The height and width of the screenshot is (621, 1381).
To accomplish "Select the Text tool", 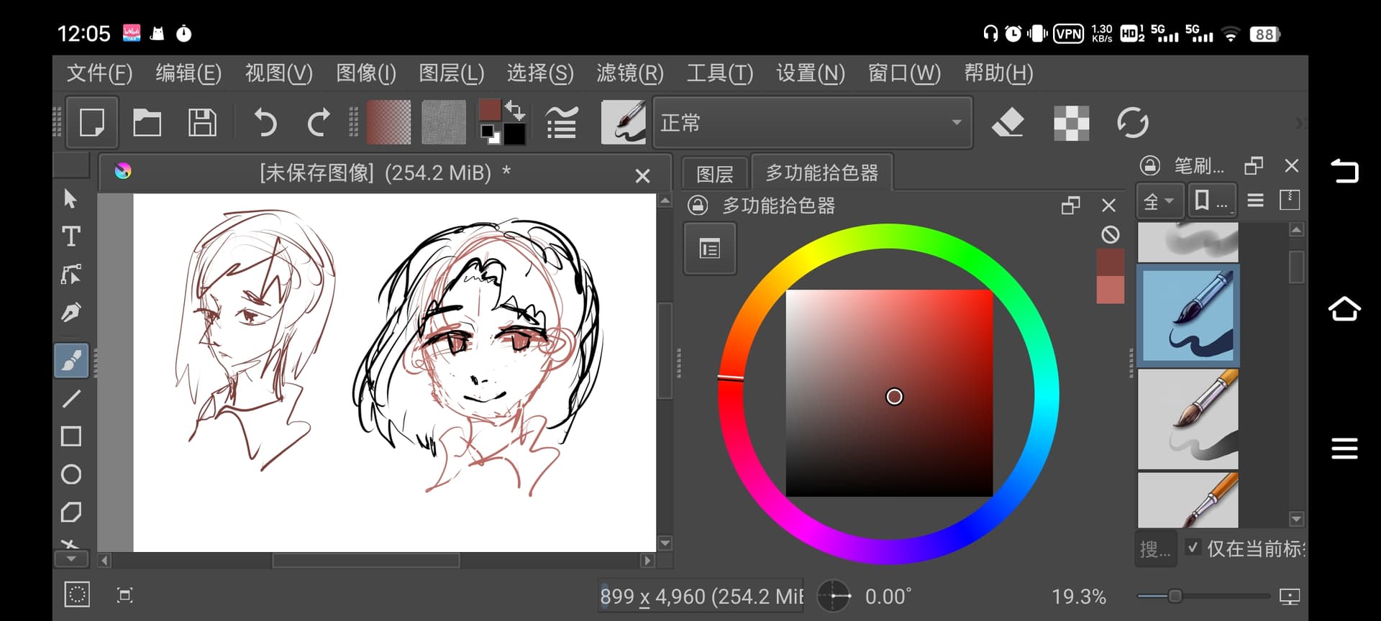I will [70, 236].
